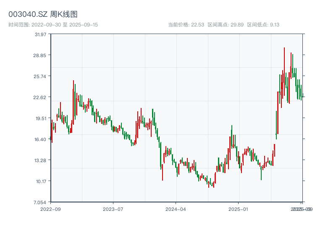Image resolution: width=336 pixels, height=252 pixels.
Task: Click the 2023-07 x-axis date label
Action: (x=113, y=209)
